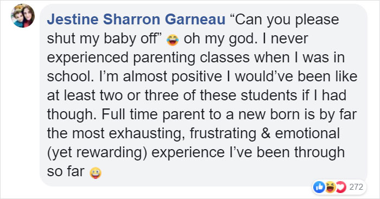This screenshot has width=380, height=199.
Task: Click the zany face emoji after 'so far'
Action: (x=96, y=173)
